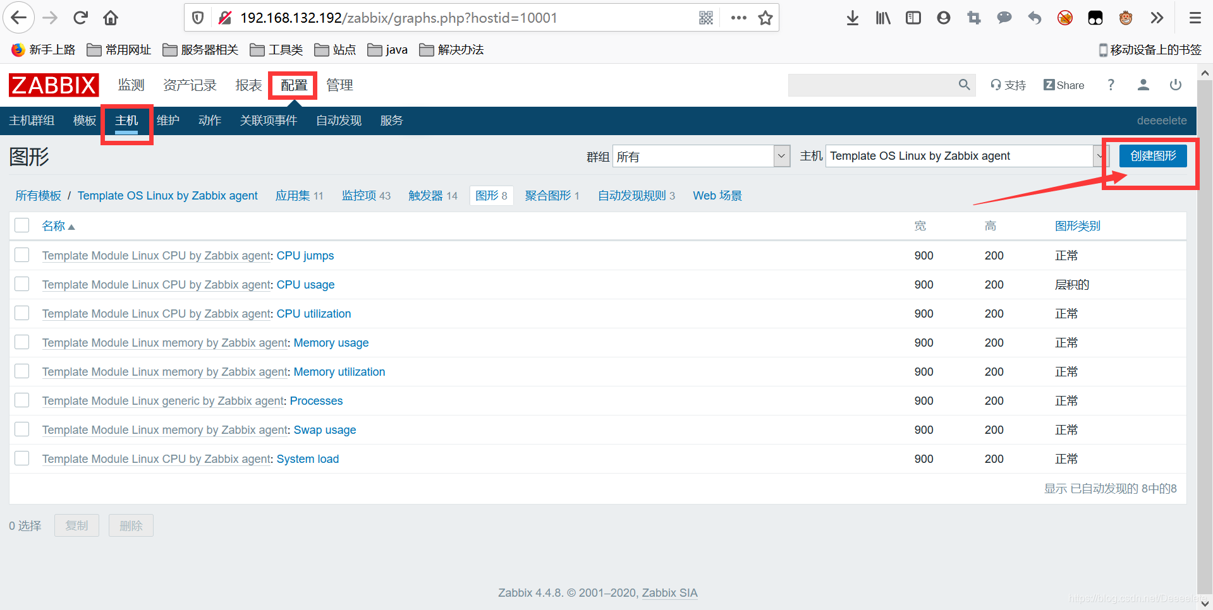Open the Firefox hamburger menu
The image size is (1213, 610).
pos(1195,18)
